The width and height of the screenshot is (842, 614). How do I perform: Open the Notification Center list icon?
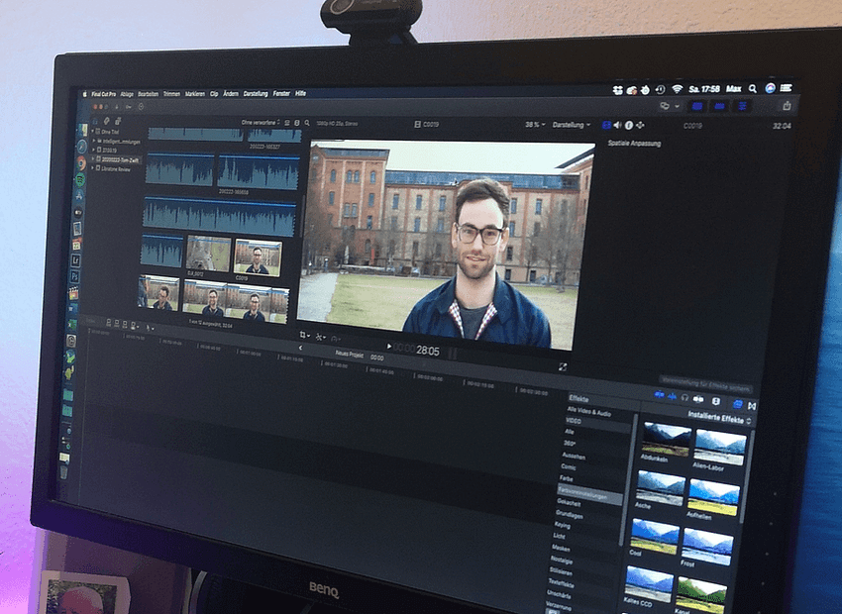click(787, 88)
